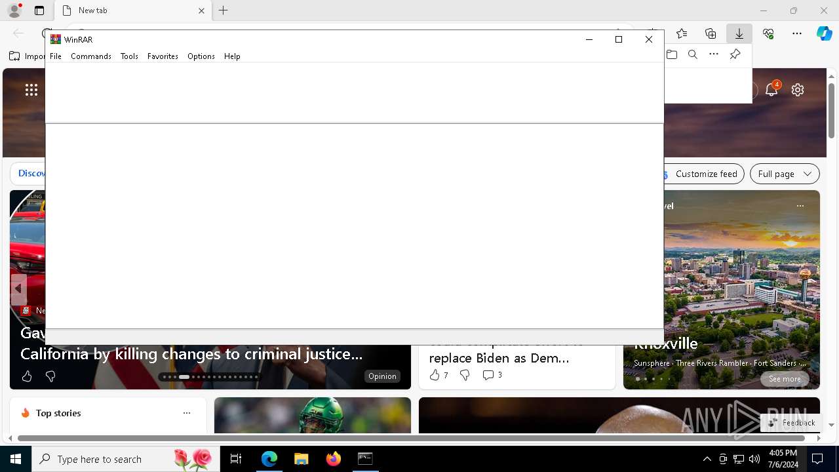
Task: Search downloads magnifier icon
Action: point(693,54)
